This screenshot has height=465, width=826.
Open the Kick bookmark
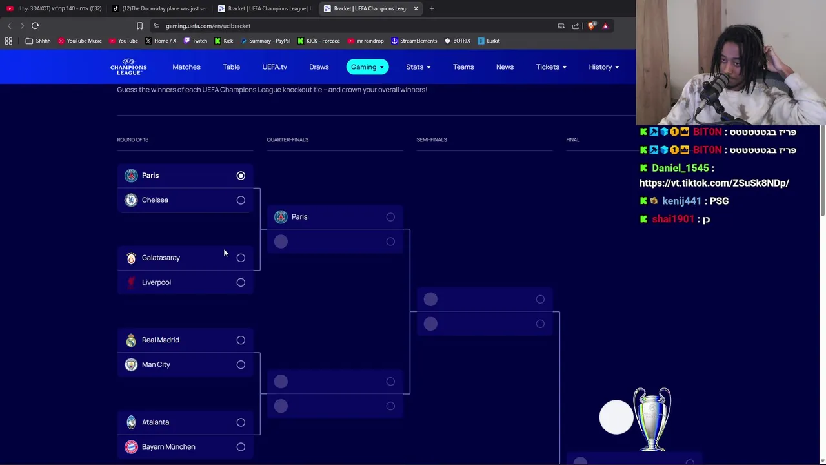click(223, 41)
